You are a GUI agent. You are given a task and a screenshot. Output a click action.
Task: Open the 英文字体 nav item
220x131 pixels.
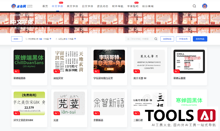[72, 6]
